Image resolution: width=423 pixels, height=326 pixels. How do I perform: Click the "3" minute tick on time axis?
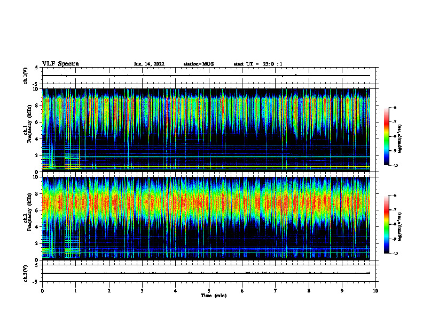point(142,291)
